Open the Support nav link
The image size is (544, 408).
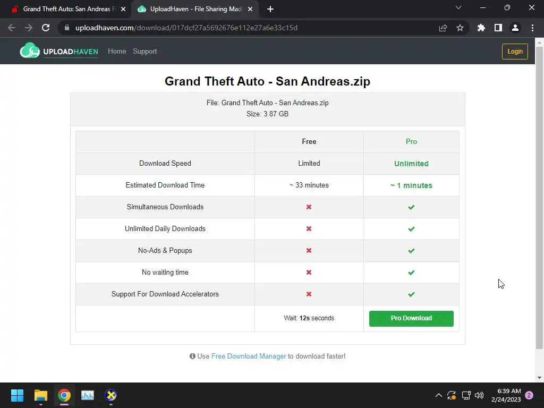pos(145,52)
